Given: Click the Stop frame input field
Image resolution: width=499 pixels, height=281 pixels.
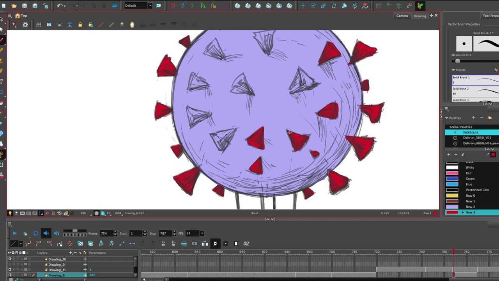Looking at the screenshot, I should (x=165, y=233).
